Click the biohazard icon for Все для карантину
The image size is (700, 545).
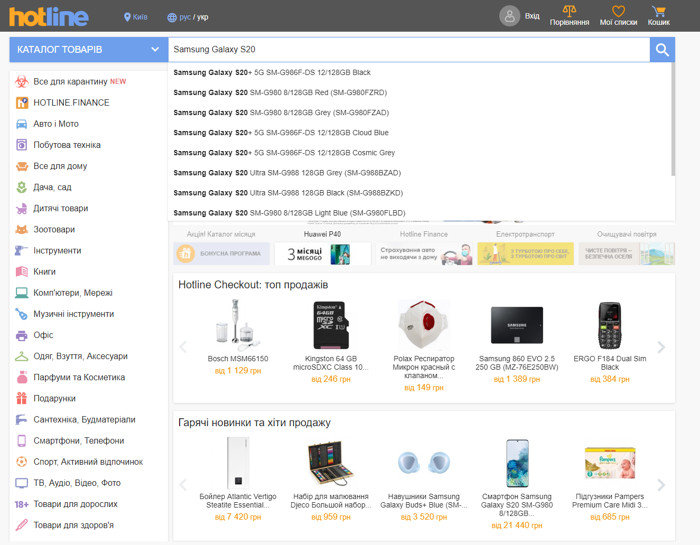tap(22, 81)
